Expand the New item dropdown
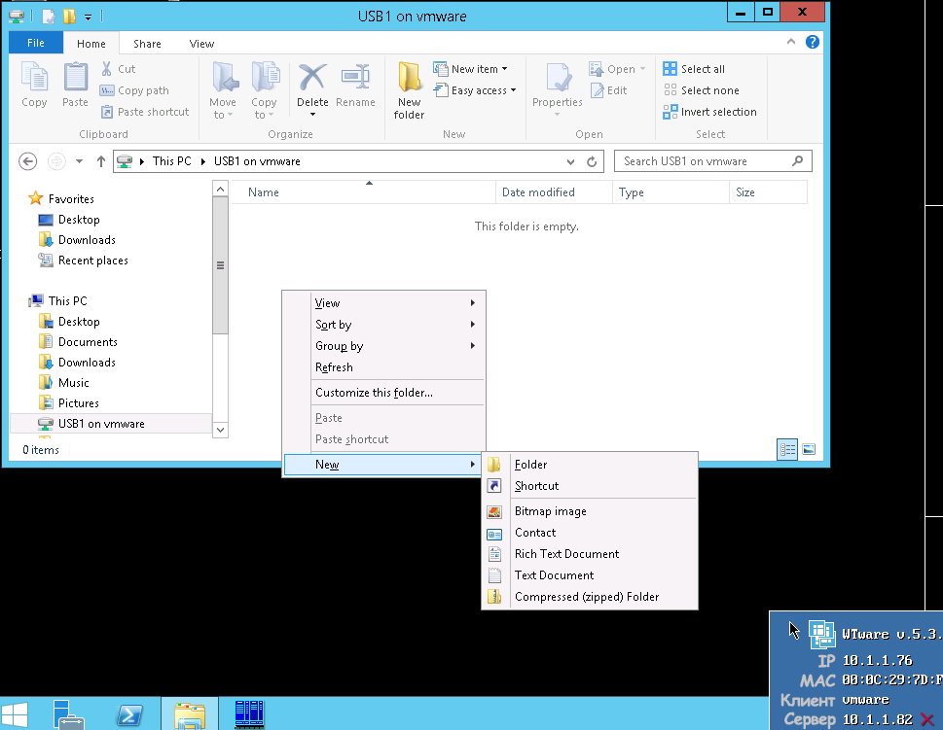943x730 pixels. (x=479, y=69)
